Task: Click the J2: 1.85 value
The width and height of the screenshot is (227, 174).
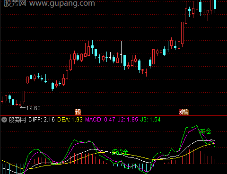Action: coord(128,120)
